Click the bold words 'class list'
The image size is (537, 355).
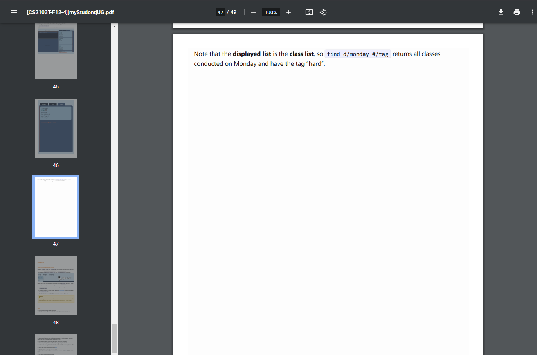(x=301, y=54)
